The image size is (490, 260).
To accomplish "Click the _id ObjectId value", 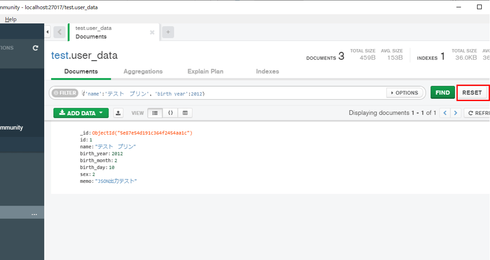I will (142, 133).
